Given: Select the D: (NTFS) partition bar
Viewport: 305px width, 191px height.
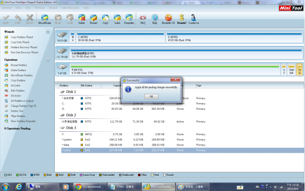Looking at the screenshot, I should click(x=234, y=36).
